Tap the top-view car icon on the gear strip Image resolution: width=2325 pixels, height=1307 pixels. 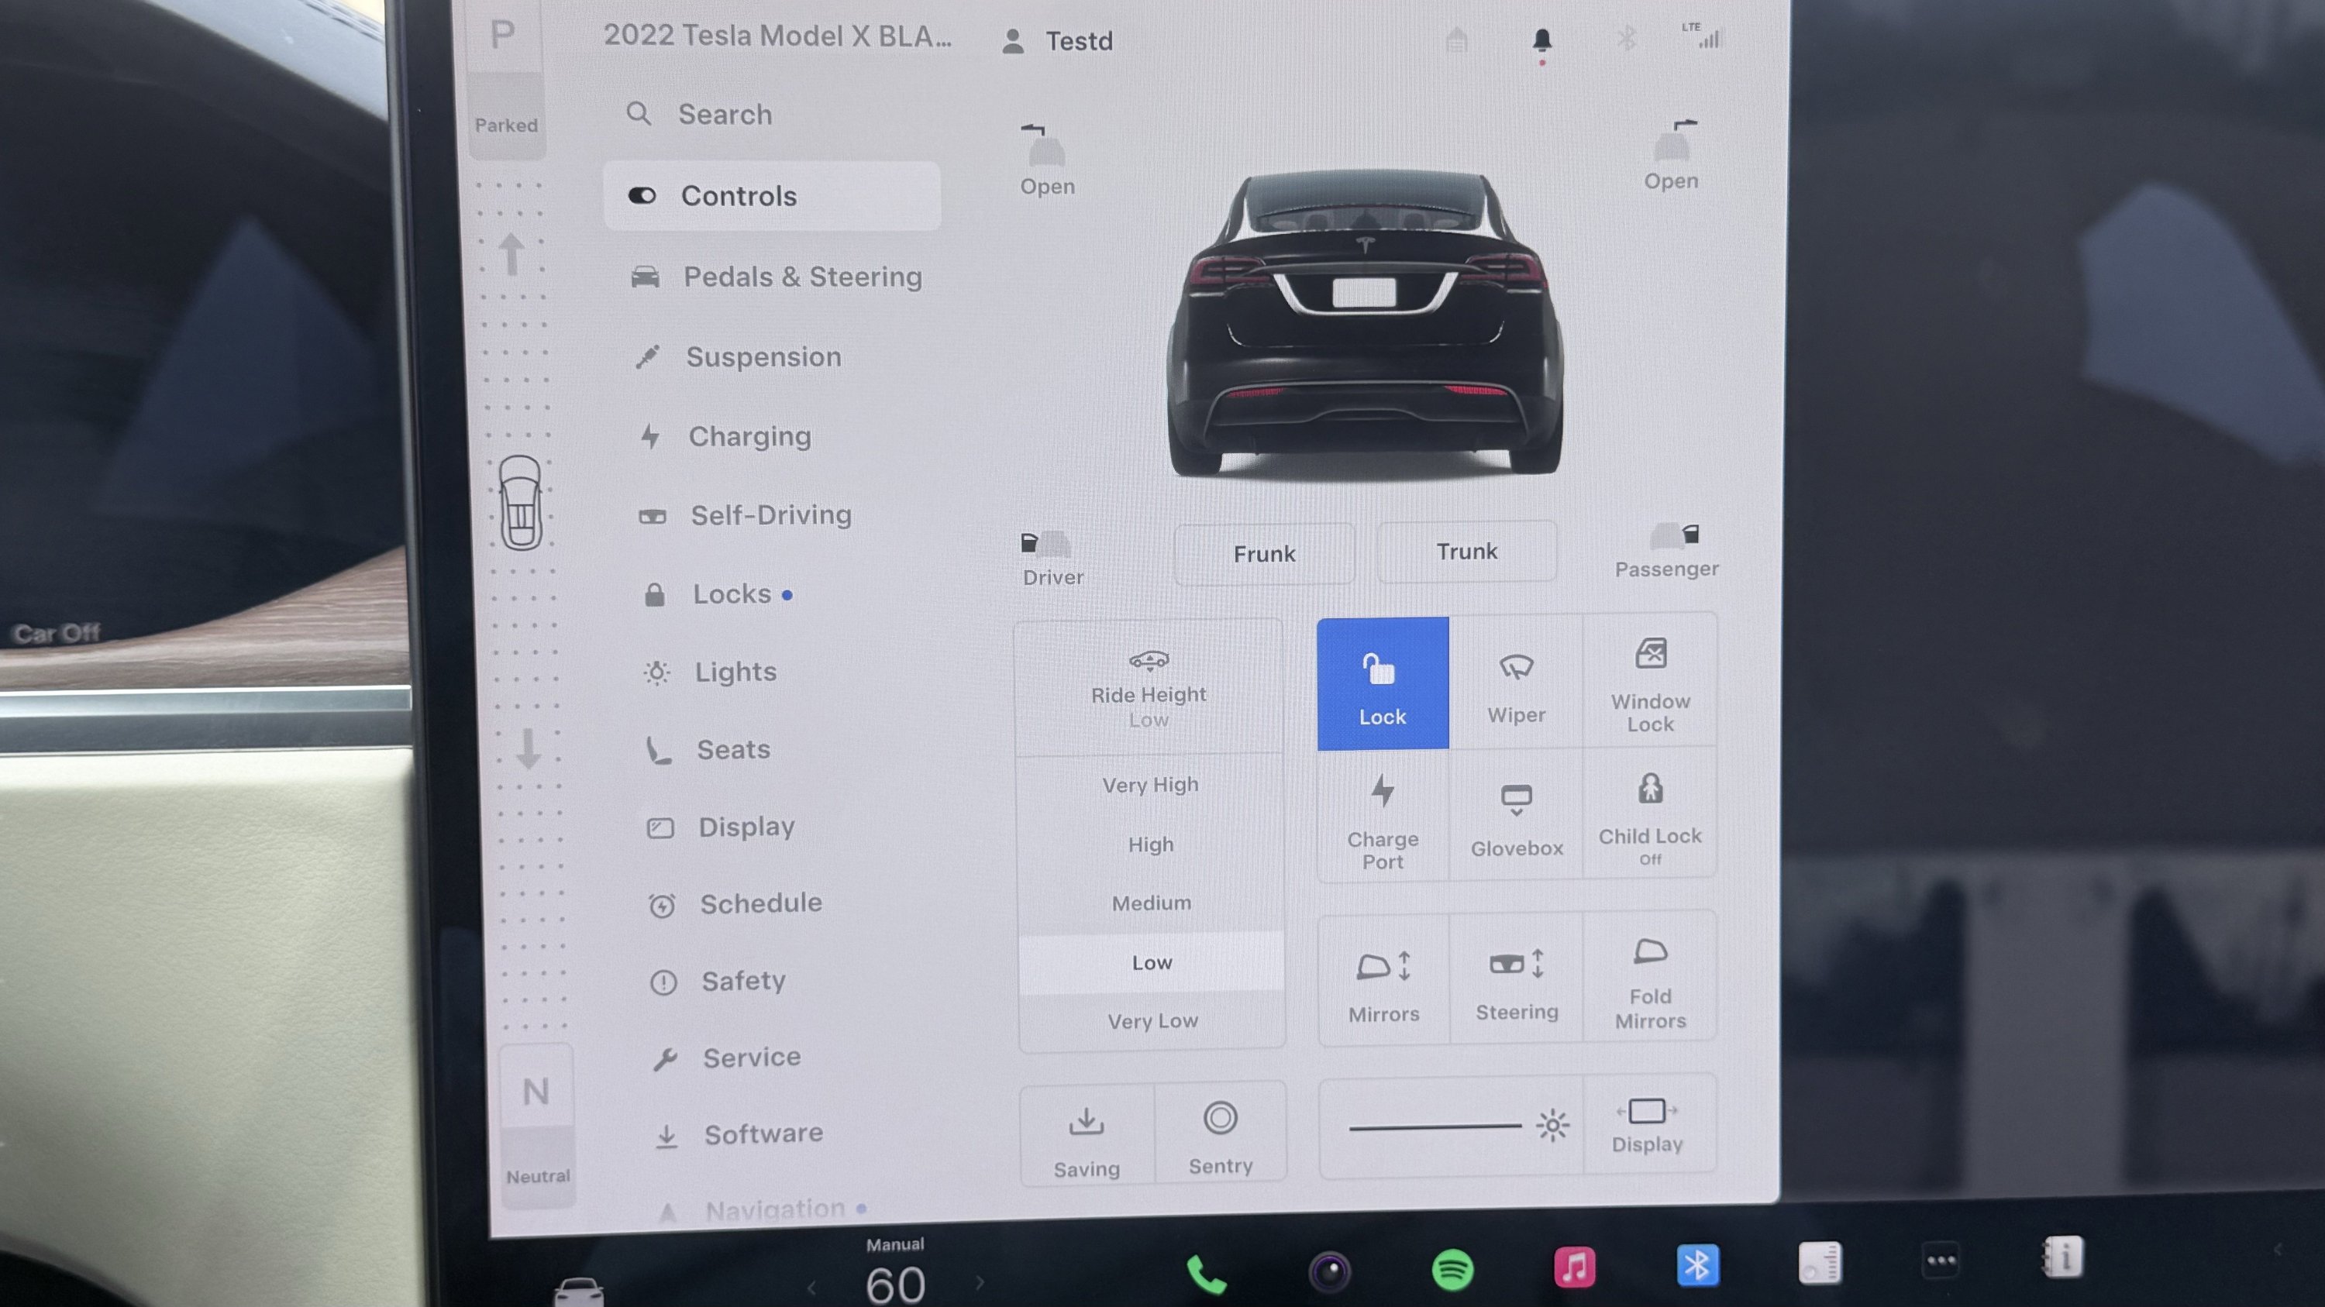coord(521,502)
